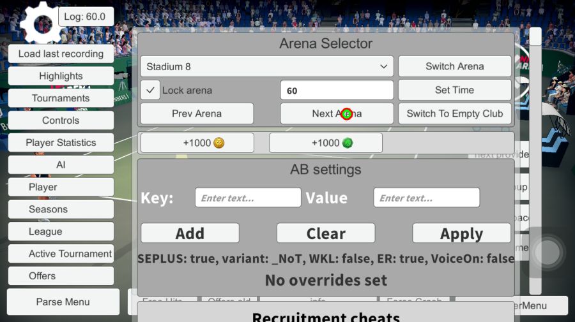This screenshot has width=575, height=322.
Task: Focus the Value text input field
Action: click(426, 198)
